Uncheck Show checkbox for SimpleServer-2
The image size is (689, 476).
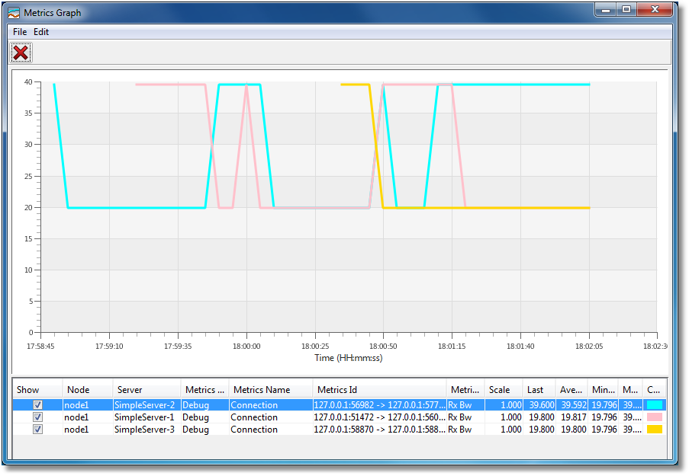(37, 405)
